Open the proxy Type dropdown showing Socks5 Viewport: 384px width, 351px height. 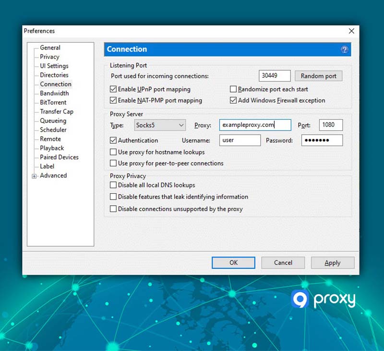159,125
